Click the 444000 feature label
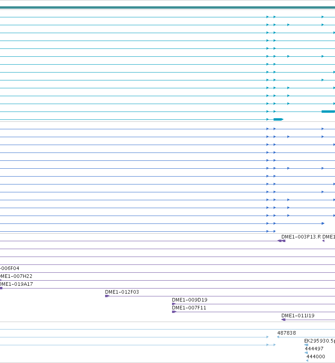The width and height of the screenshot is (335, 363). (316, 357)
